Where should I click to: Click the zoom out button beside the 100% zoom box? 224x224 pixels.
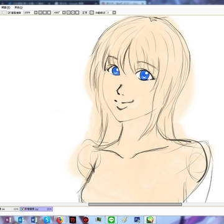pyautogui.click(x=40, y=12)
